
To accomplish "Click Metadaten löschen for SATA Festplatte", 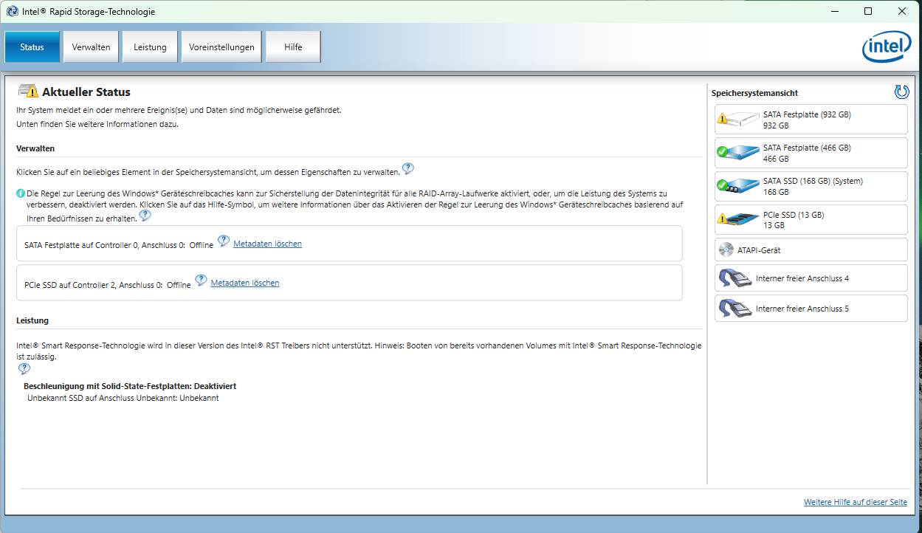I will [x=267, y=244].
